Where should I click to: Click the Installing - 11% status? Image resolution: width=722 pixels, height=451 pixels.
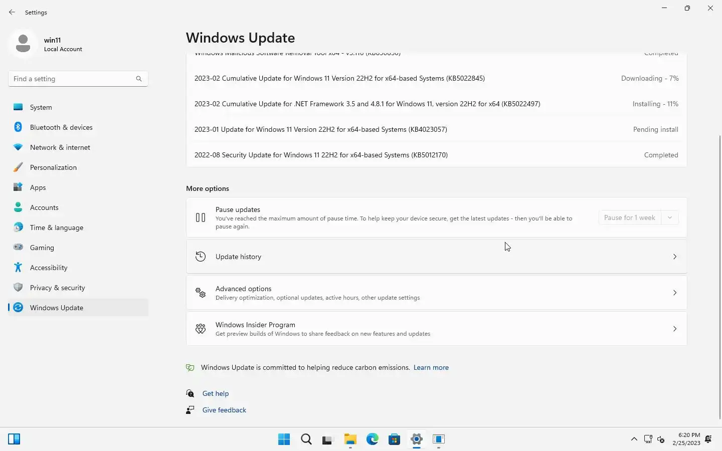(x=655, y=104)
